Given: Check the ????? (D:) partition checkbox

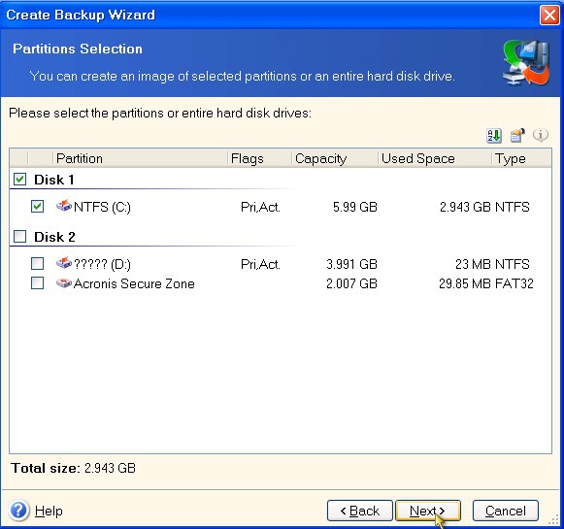Looking at the screenshot, I should point(38,264).
